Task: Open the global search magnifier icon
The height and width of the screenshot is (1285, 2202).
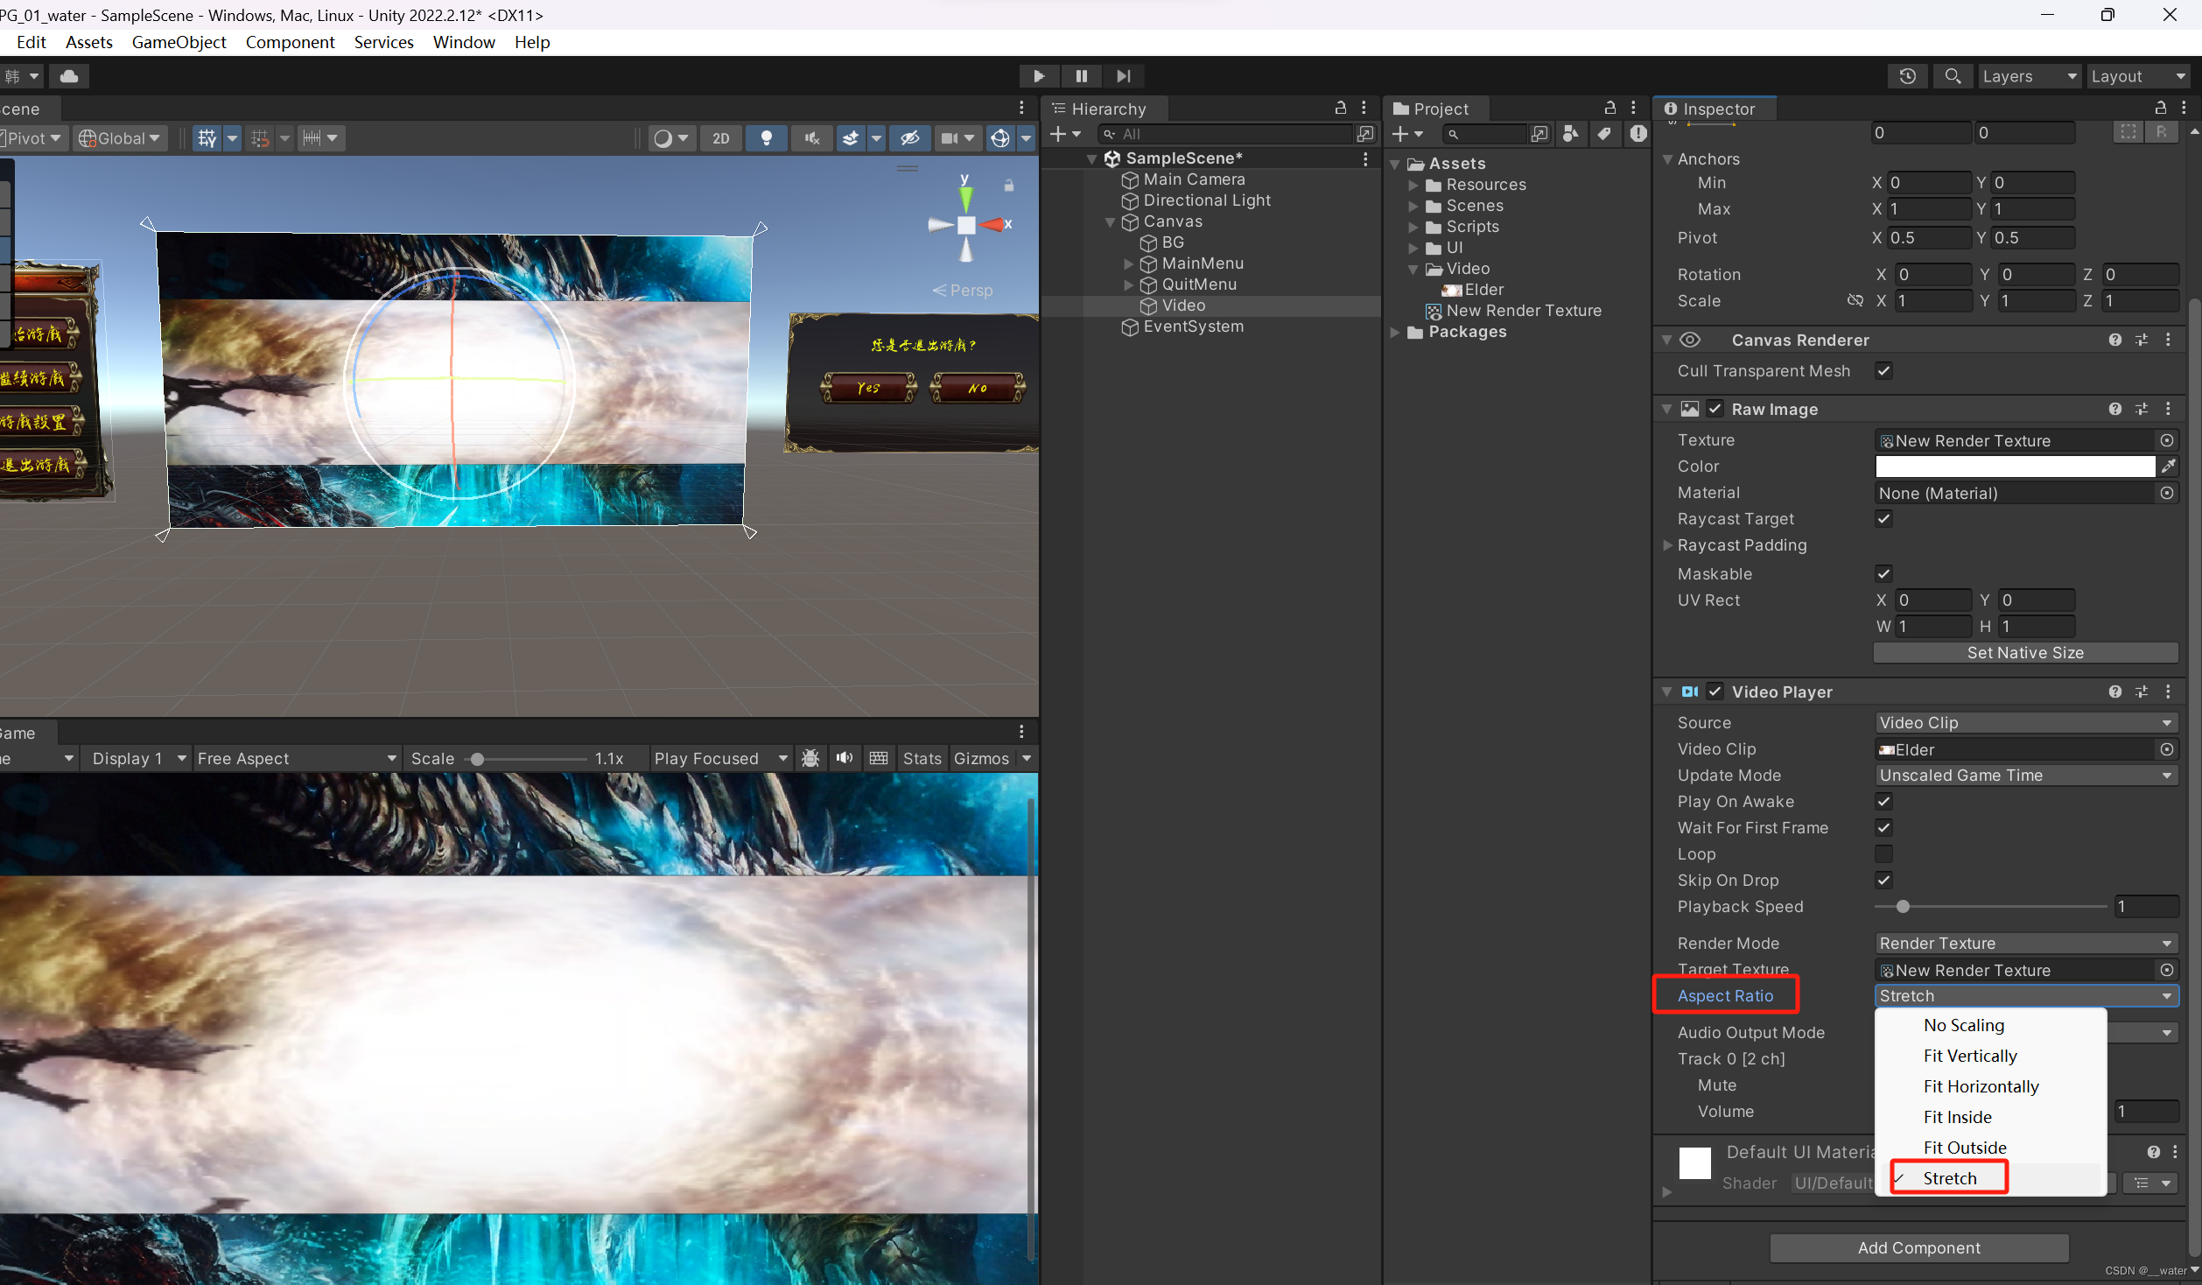Action: [1953, 76]
